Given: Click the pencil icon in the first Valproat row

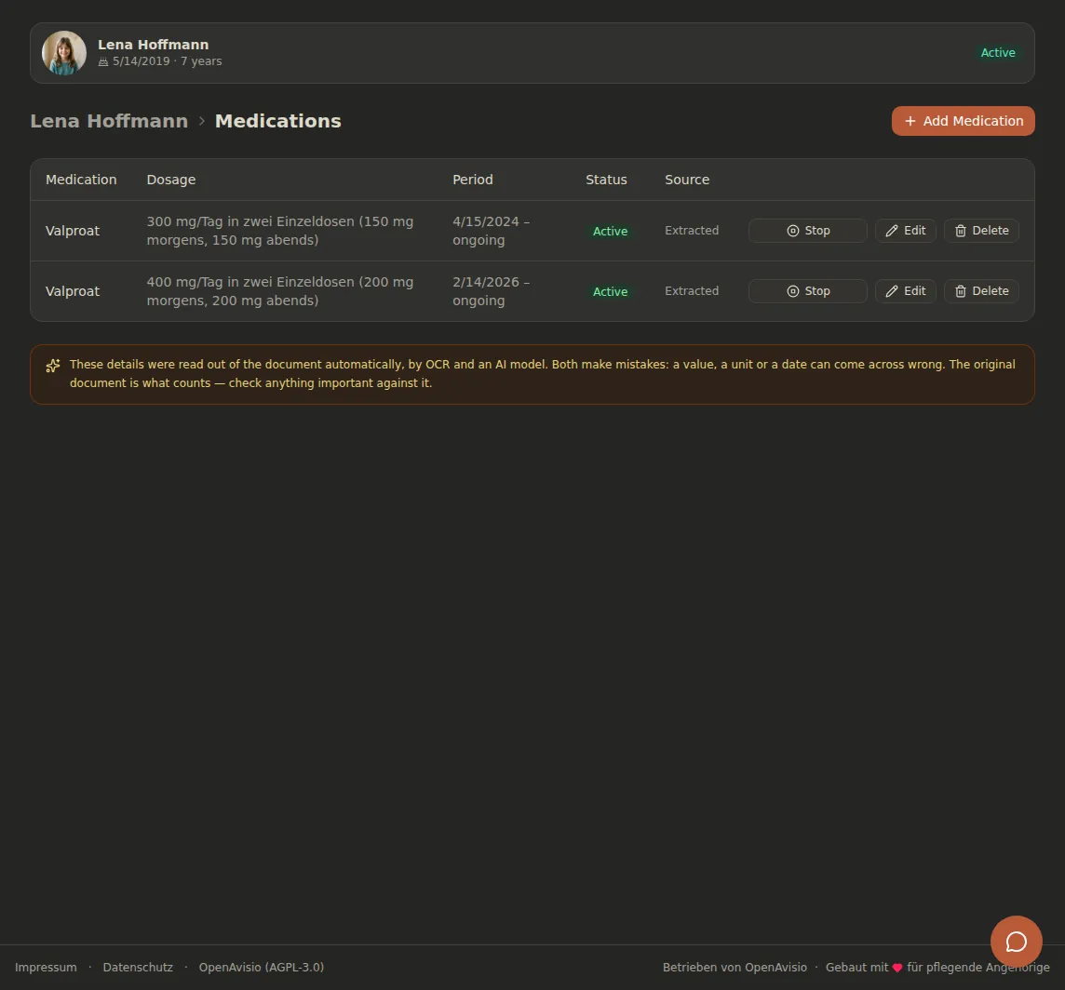Looking at the screenshot, I should pyautogui.click(x=892, y=231).
